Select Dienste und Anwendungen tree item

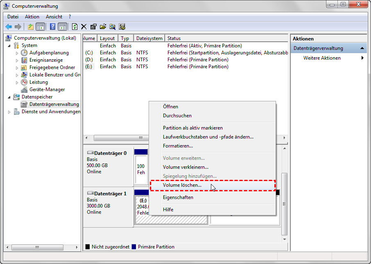[51, 111]
